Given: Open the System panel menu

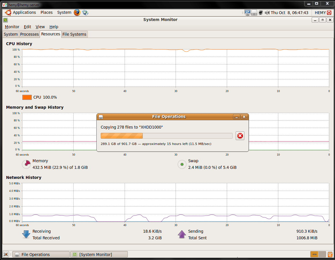Looking at the screenshot, I should pos(64,13).
